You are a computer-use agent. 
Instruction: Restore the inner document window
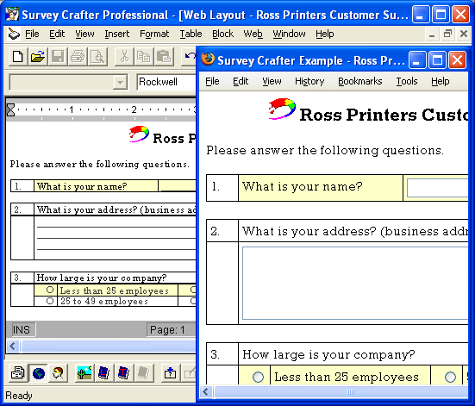(447, 34)
